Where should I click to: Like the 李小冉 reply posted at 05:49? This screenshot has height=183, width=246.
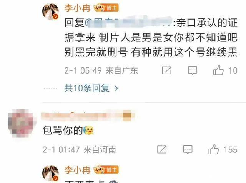pyautogui.click(x=218, y=70)
